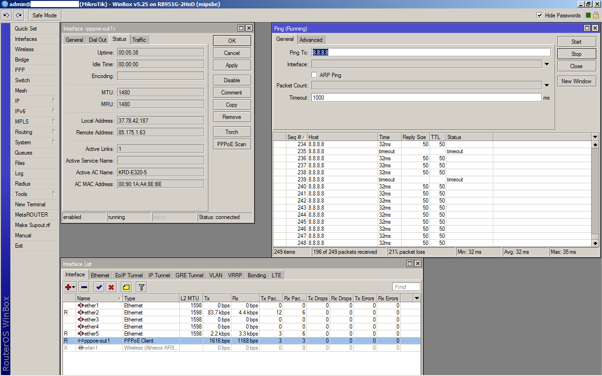The width and height of the screenshot is (602, 376).
Task: Click the yellow comment note icon
Action: pos(126,287)
